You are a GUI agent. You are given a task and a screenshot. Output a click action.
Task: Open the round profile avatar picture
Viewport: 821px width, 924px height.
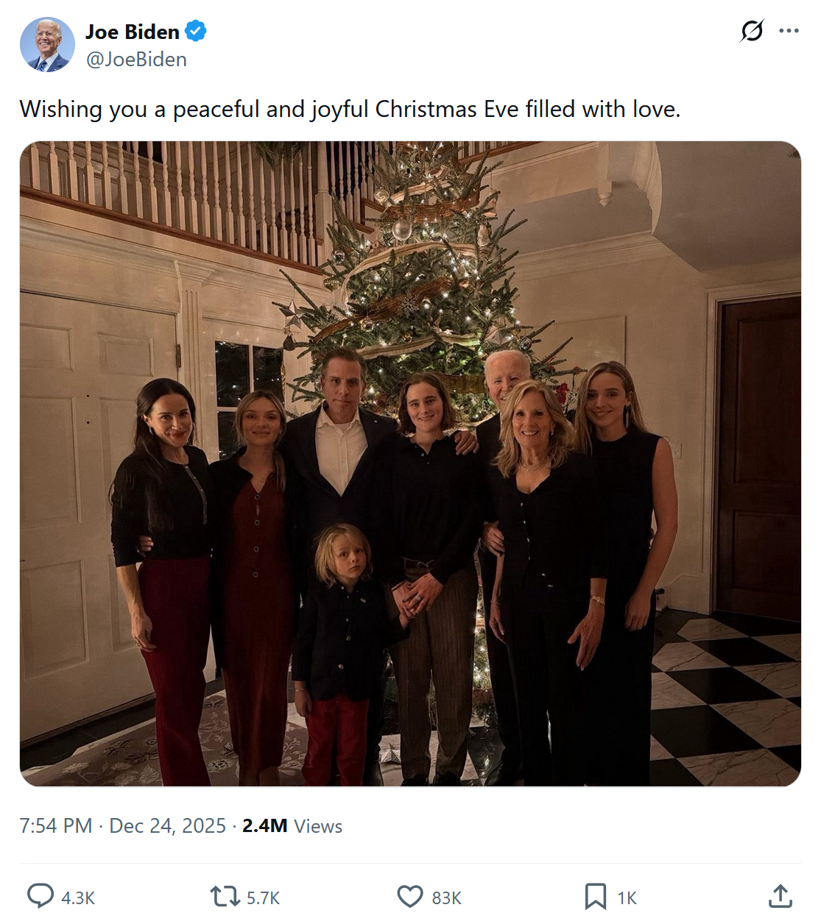[x=47, y=45]
